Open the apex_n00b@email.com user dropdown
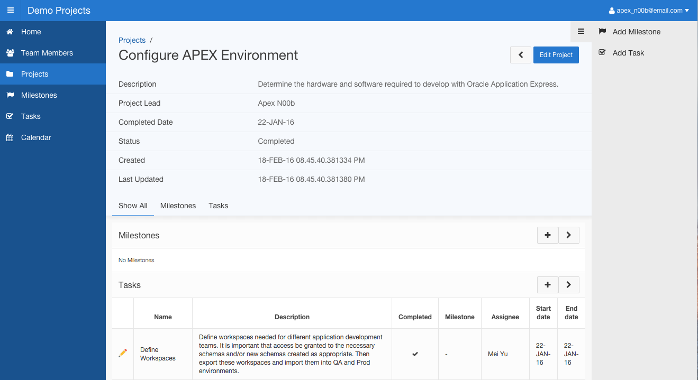The image size is (698, 380). [649, 11]
